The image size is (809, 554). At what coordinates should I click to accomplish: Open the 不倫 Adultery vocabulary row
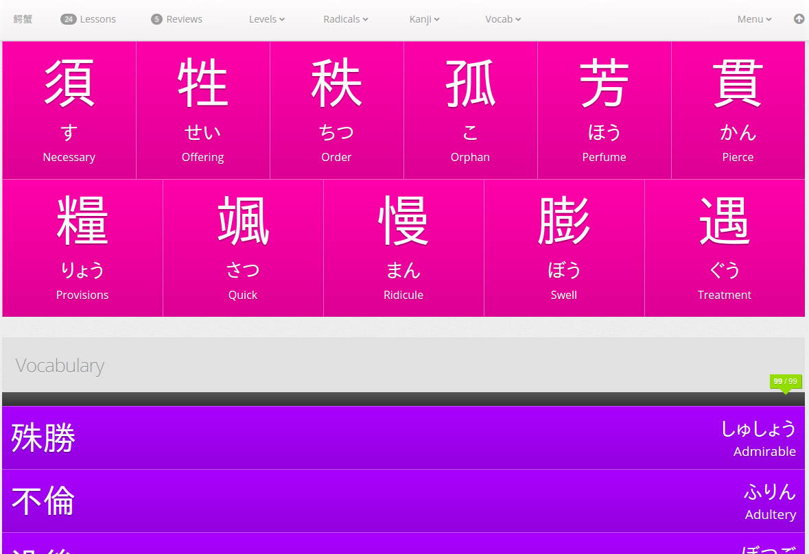(403, 501)
